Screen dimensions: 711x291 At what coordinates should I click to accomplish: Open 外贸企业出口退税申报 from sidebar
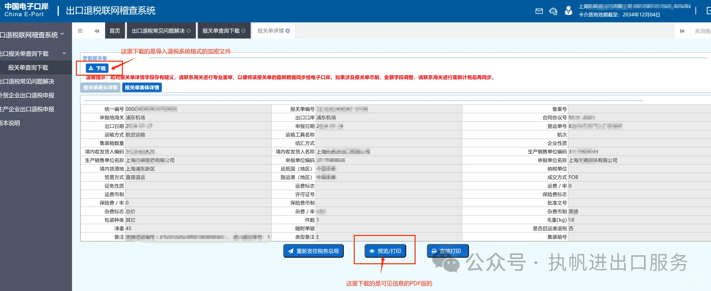click(27, 95)
